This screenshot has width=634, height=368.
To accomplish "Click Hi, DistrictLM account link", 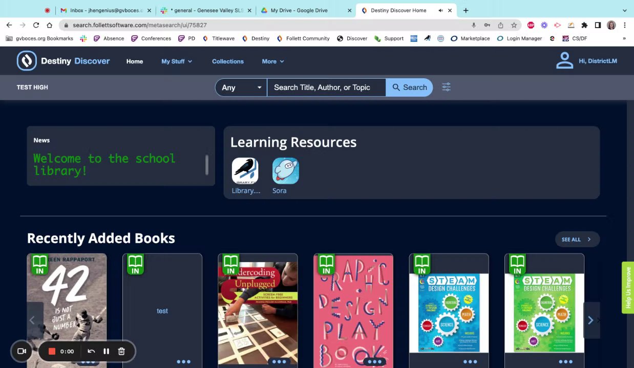I will coord(598,61).
